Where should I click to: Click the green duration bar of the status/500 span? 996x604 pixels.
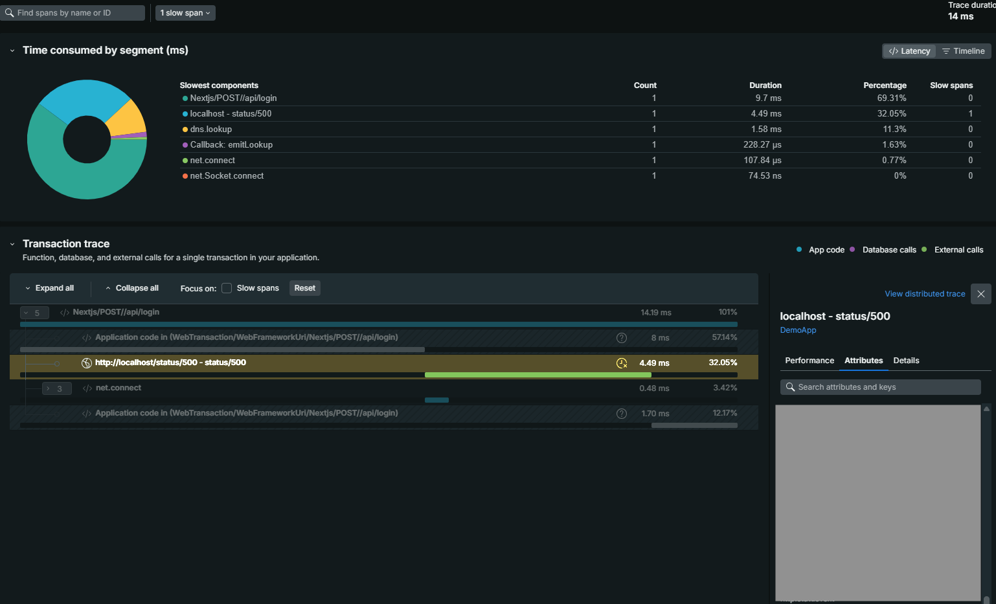pos(538,375)
